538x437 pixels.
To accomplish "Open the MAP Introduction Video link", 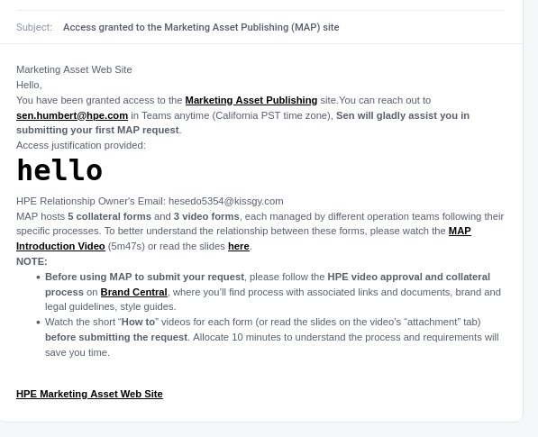I will point(60,246).
